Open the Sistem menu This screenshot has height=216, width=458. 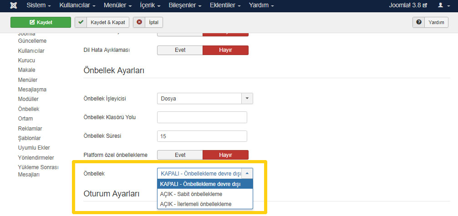pyautogui.click(x=39, y=5)
